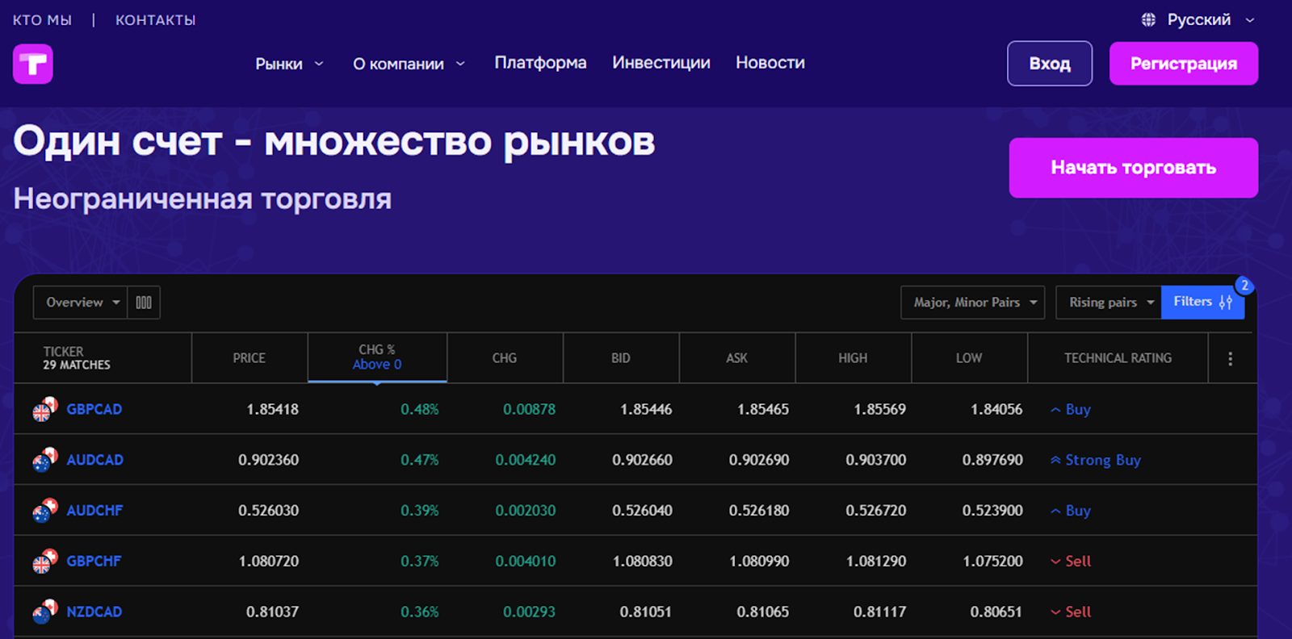The height and width of the screenshot is (639, 1292).
Task: Sort by the CHG % column header
Action: (x=377, y=357)
